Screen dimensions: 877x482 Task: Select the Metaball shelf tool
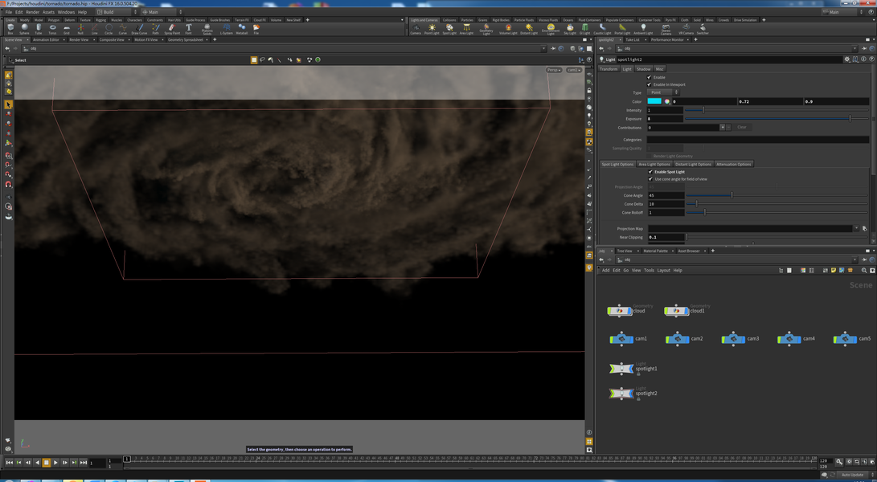(242, 28)
